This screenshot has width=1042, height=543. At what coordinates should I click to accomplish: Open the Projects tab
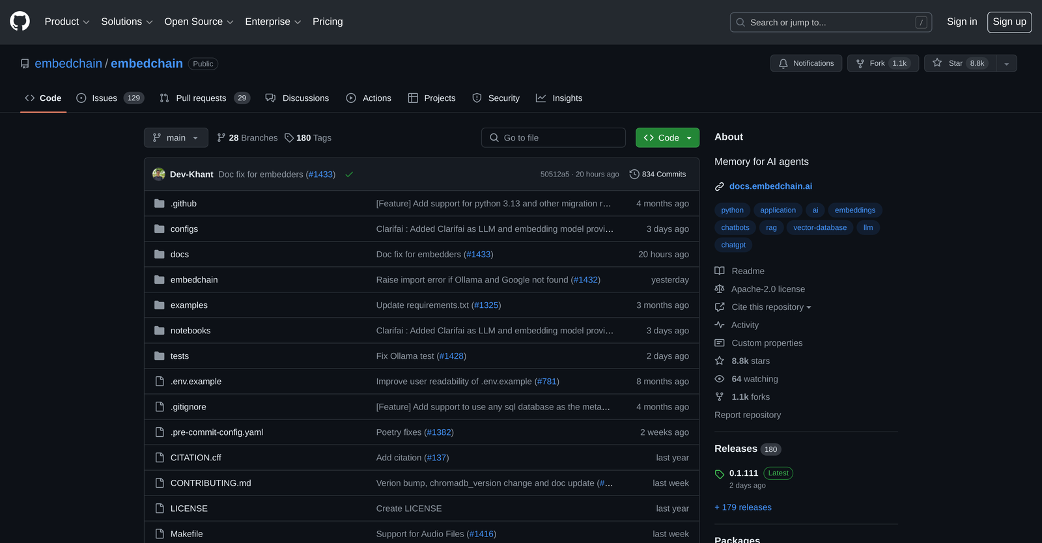pos(432,98)
